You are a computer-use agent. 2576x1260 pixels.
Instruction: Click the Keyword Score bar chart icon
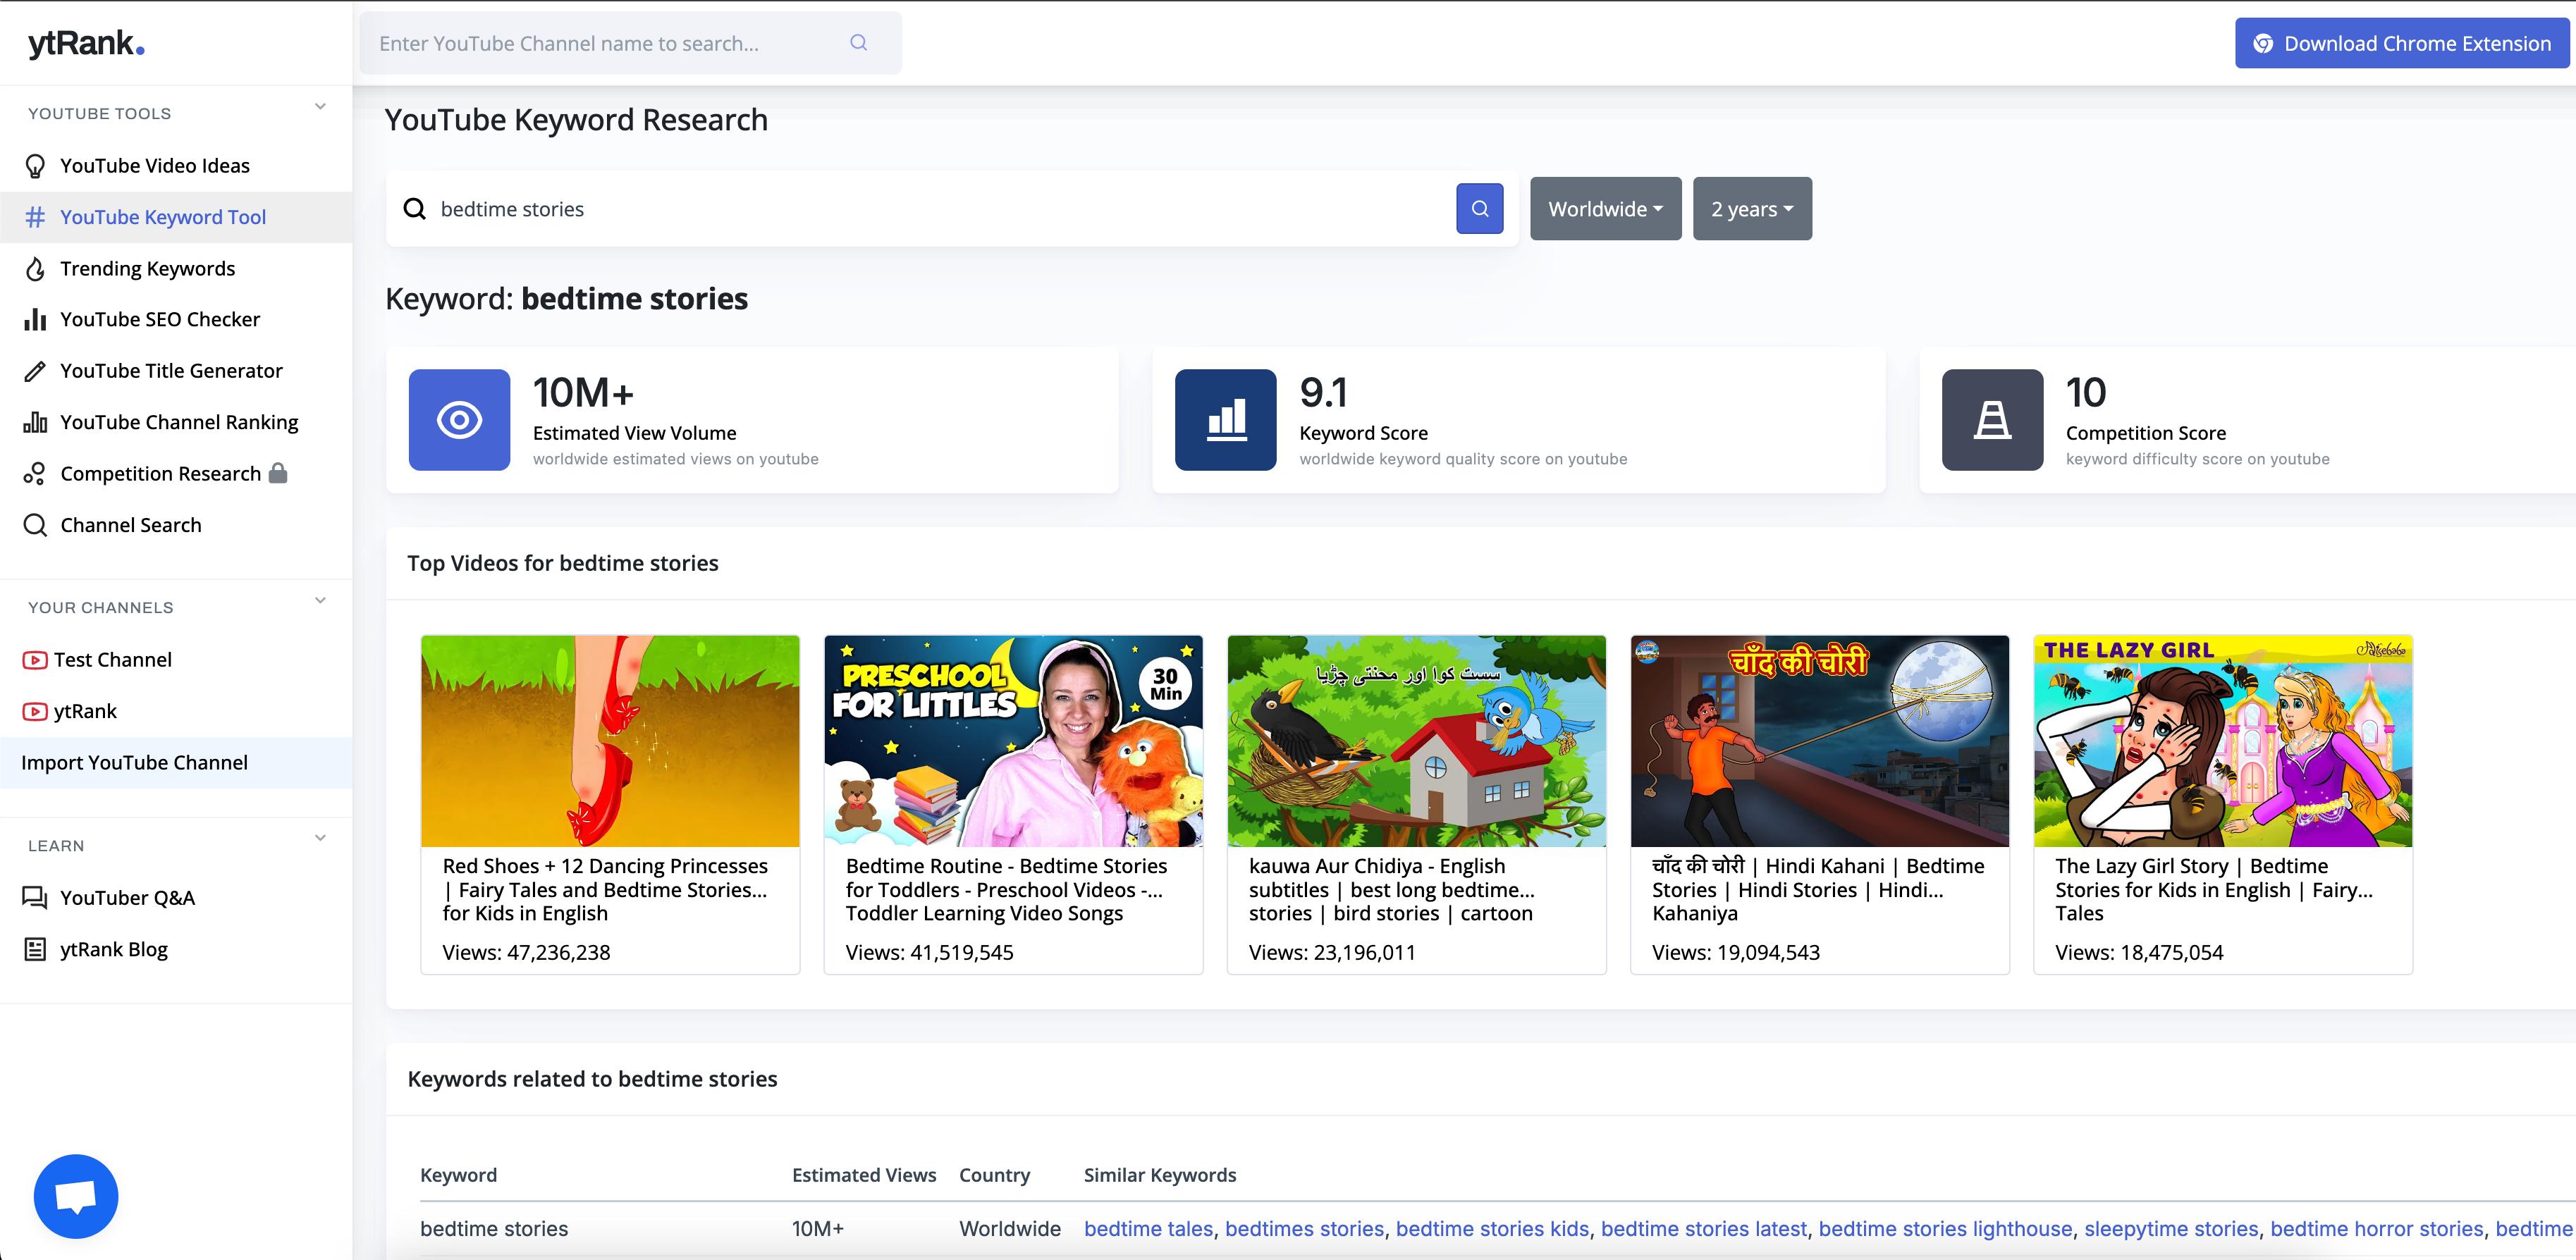click(x=1225, y=420)
